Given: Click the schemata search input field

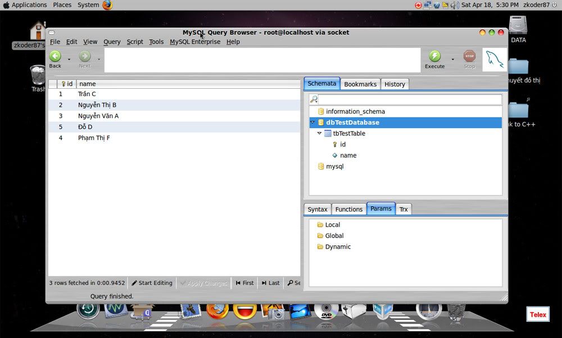Looking at the screenshot, I should 410,99.
